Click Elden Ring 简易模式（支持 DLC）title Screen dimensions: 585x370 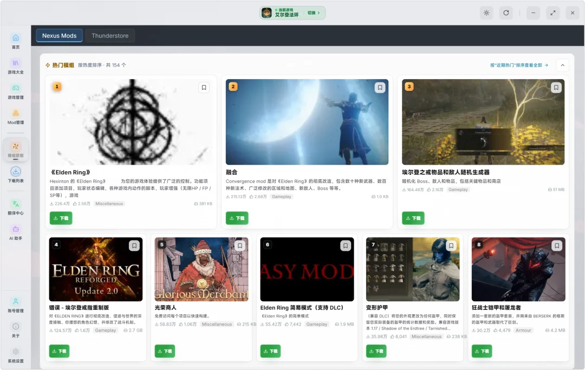click(x=302, y=308)
